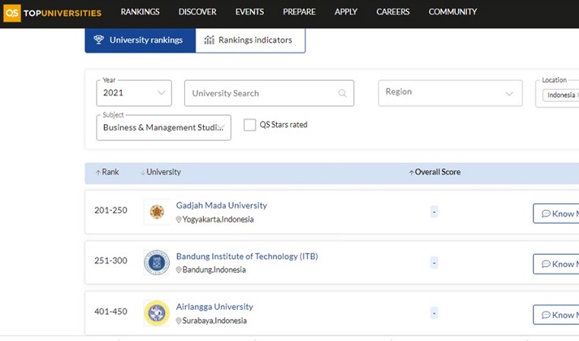Open the Community menu
Viewport: 579px width, 341px height.
(x=453, y=12)
